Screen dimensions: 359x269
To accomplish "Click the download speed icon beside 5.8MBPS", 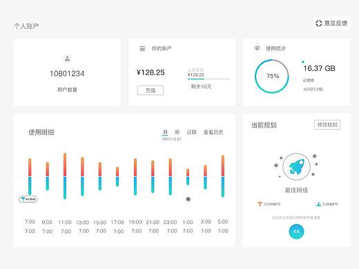I will click(x=318, y=204).
